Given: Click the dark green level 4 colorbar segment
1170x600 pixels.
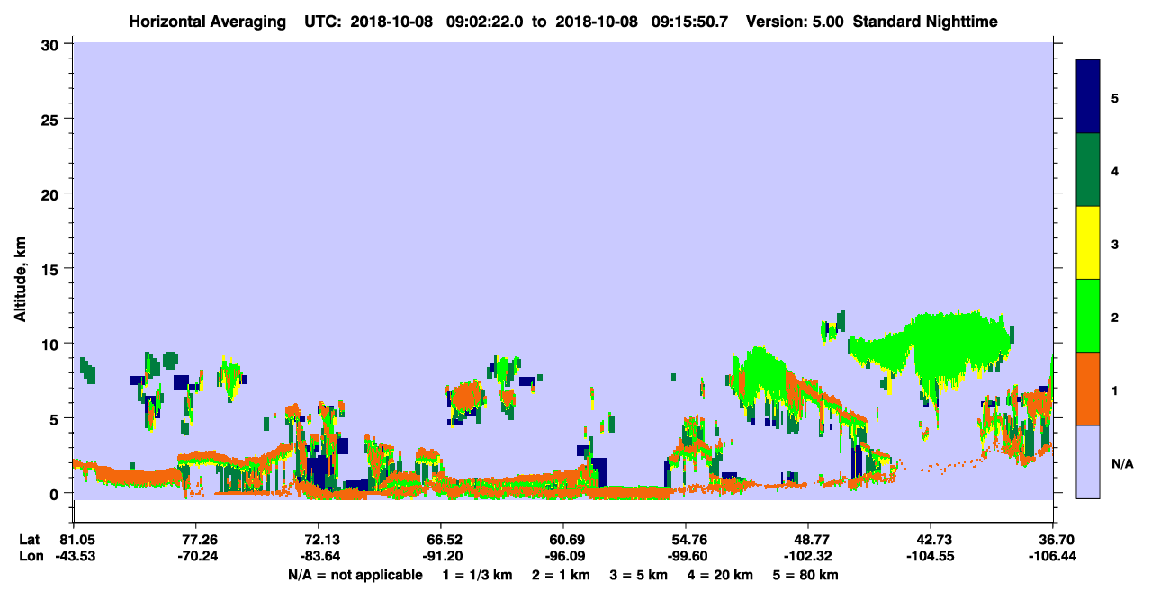Looking at the screenshot, I should coord(1088,170).
